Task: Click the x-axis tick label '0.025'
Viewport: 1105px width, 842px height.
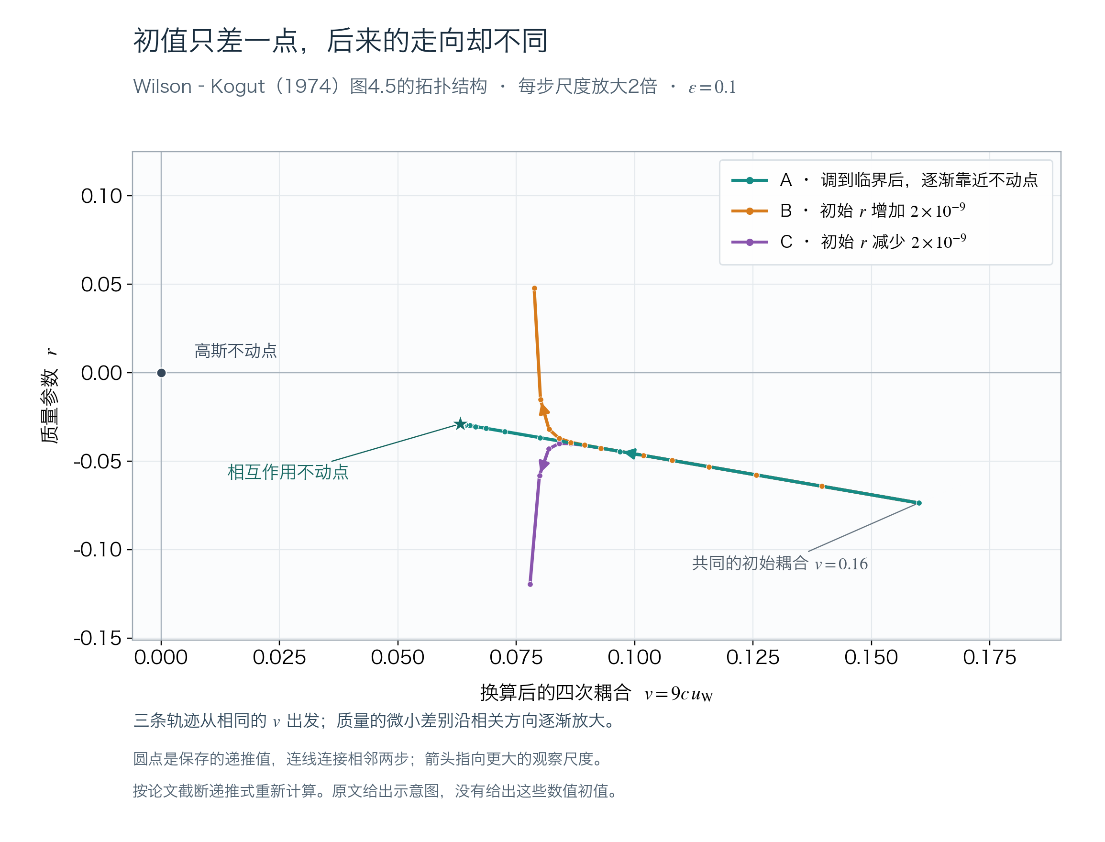Action: click(279, 657)
